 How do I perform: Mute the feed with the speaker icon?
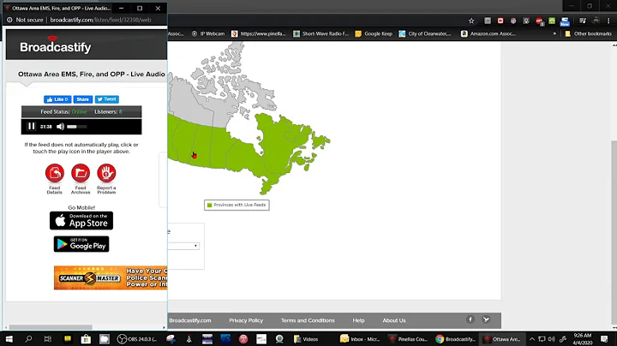pos(60,127)
